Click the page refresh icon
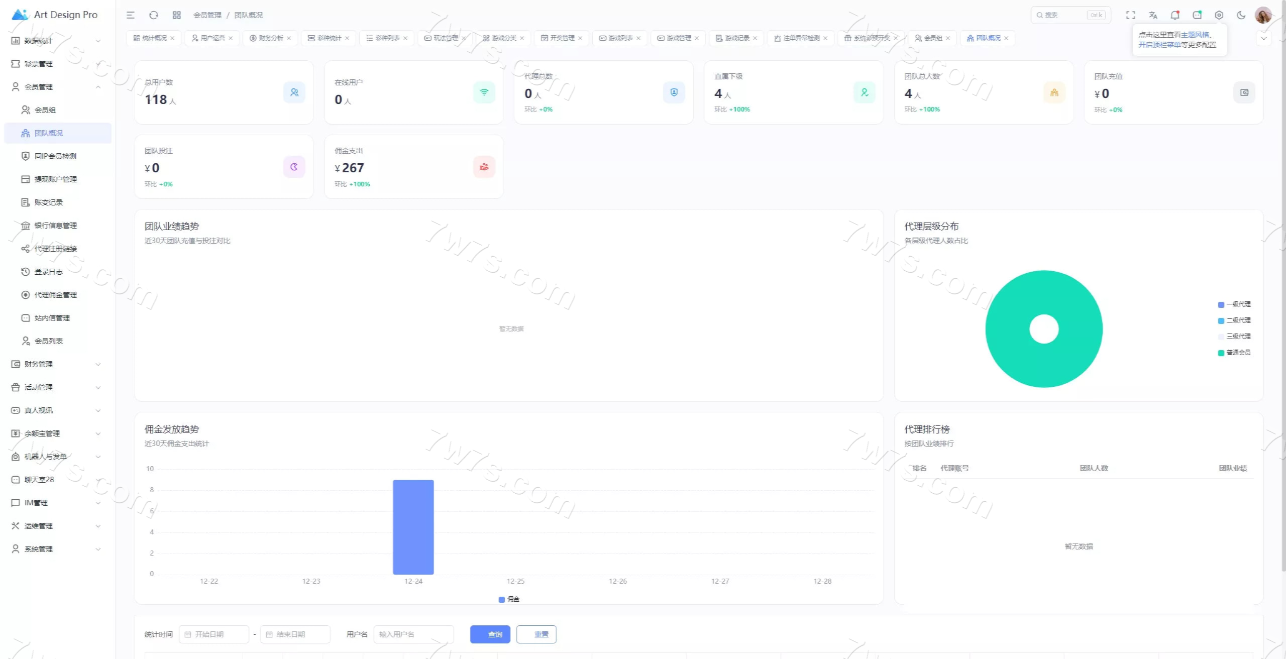Screen dimensions: 1286x659 click(154, 15)
